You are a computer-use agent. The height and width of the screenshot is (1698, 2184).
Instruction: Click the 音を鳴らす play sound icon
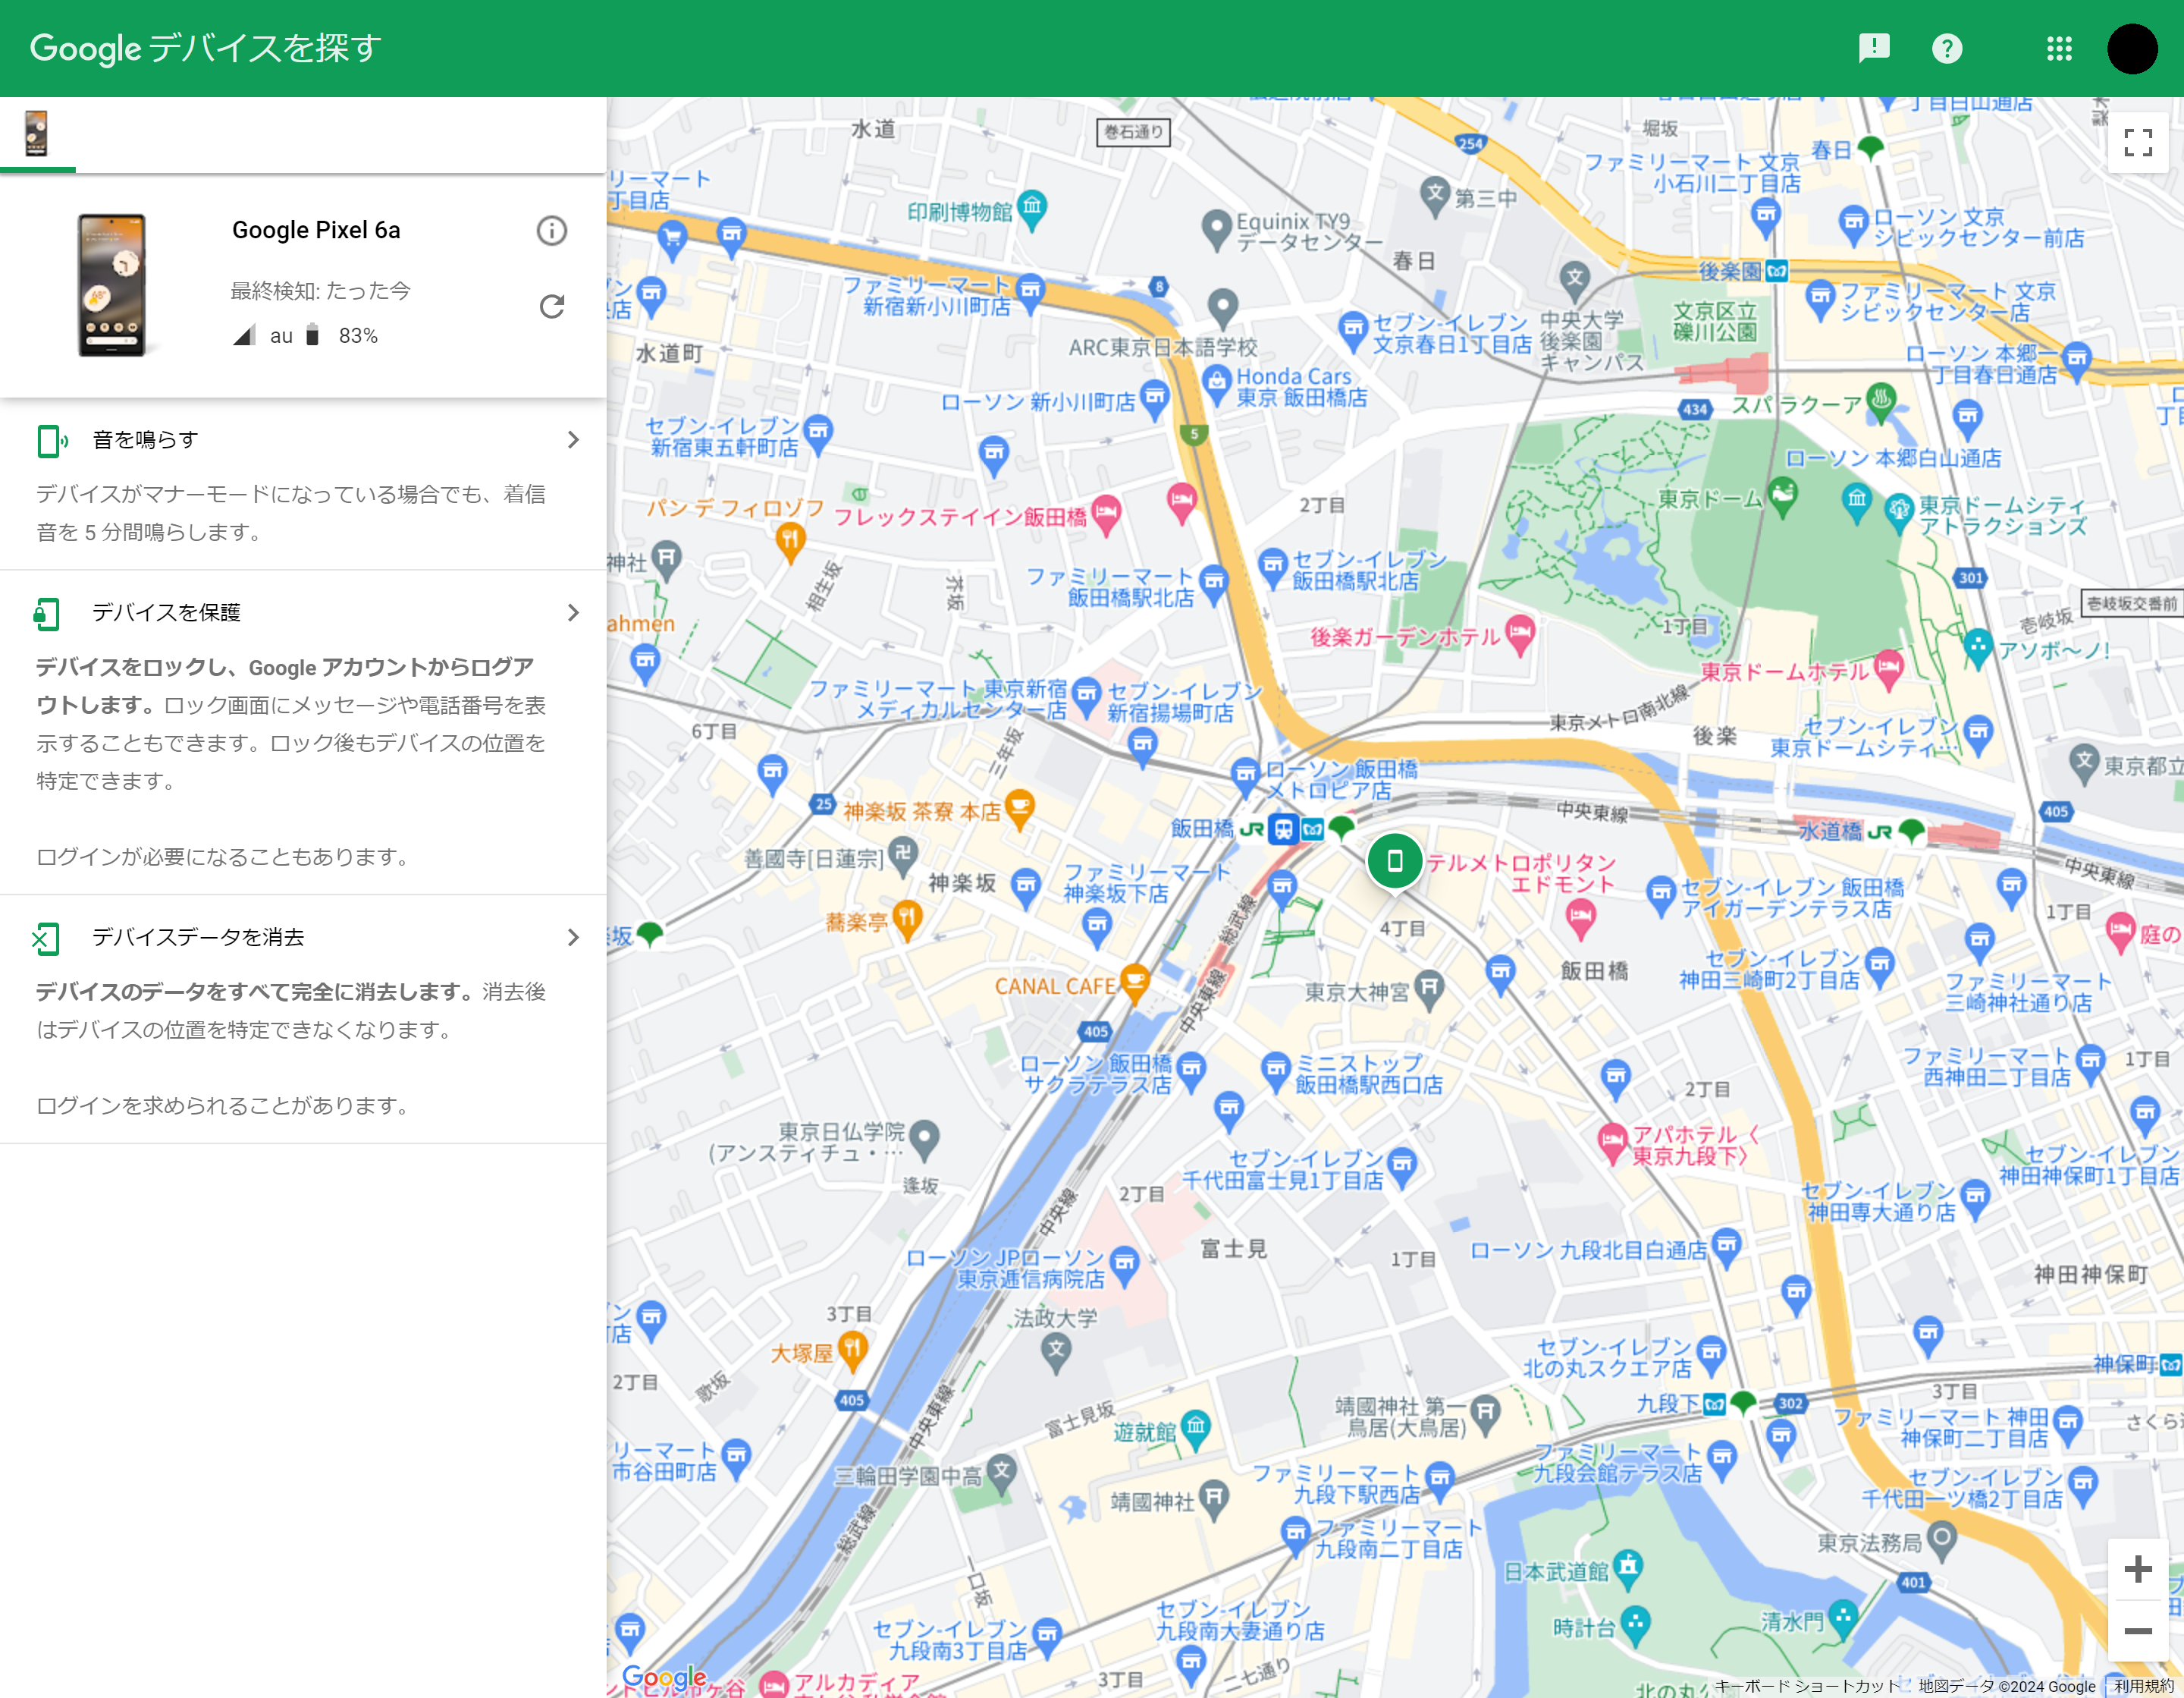51,440
